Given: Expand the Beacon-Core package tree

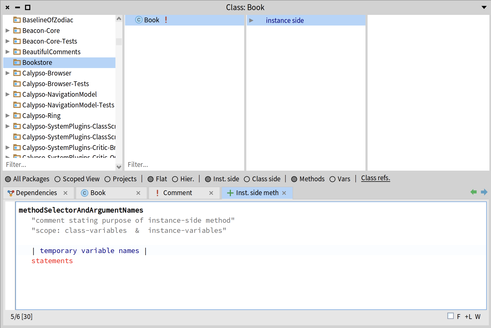Looking at the screenshot, I should pos(8,31).
